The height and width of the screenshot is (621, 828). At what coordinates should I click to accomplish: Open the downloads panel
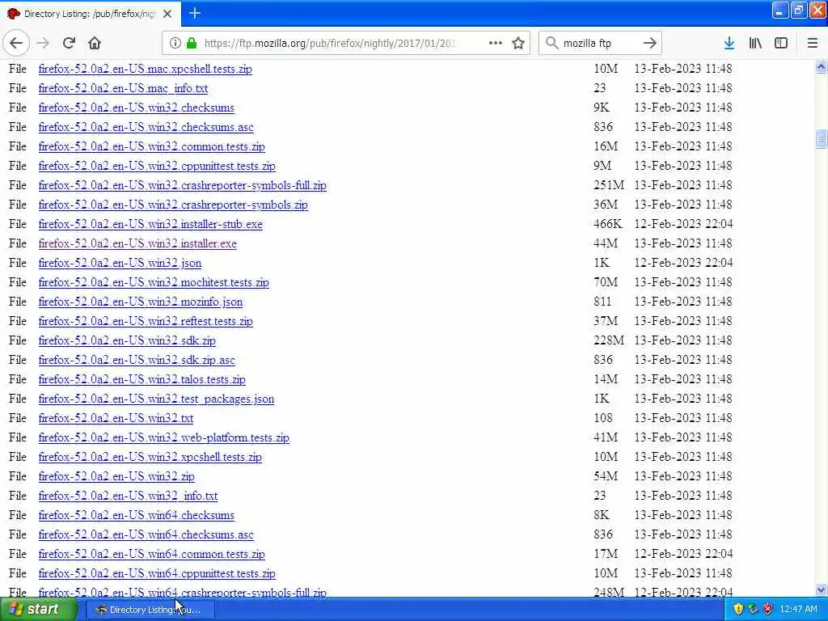(x=729, y=43)
